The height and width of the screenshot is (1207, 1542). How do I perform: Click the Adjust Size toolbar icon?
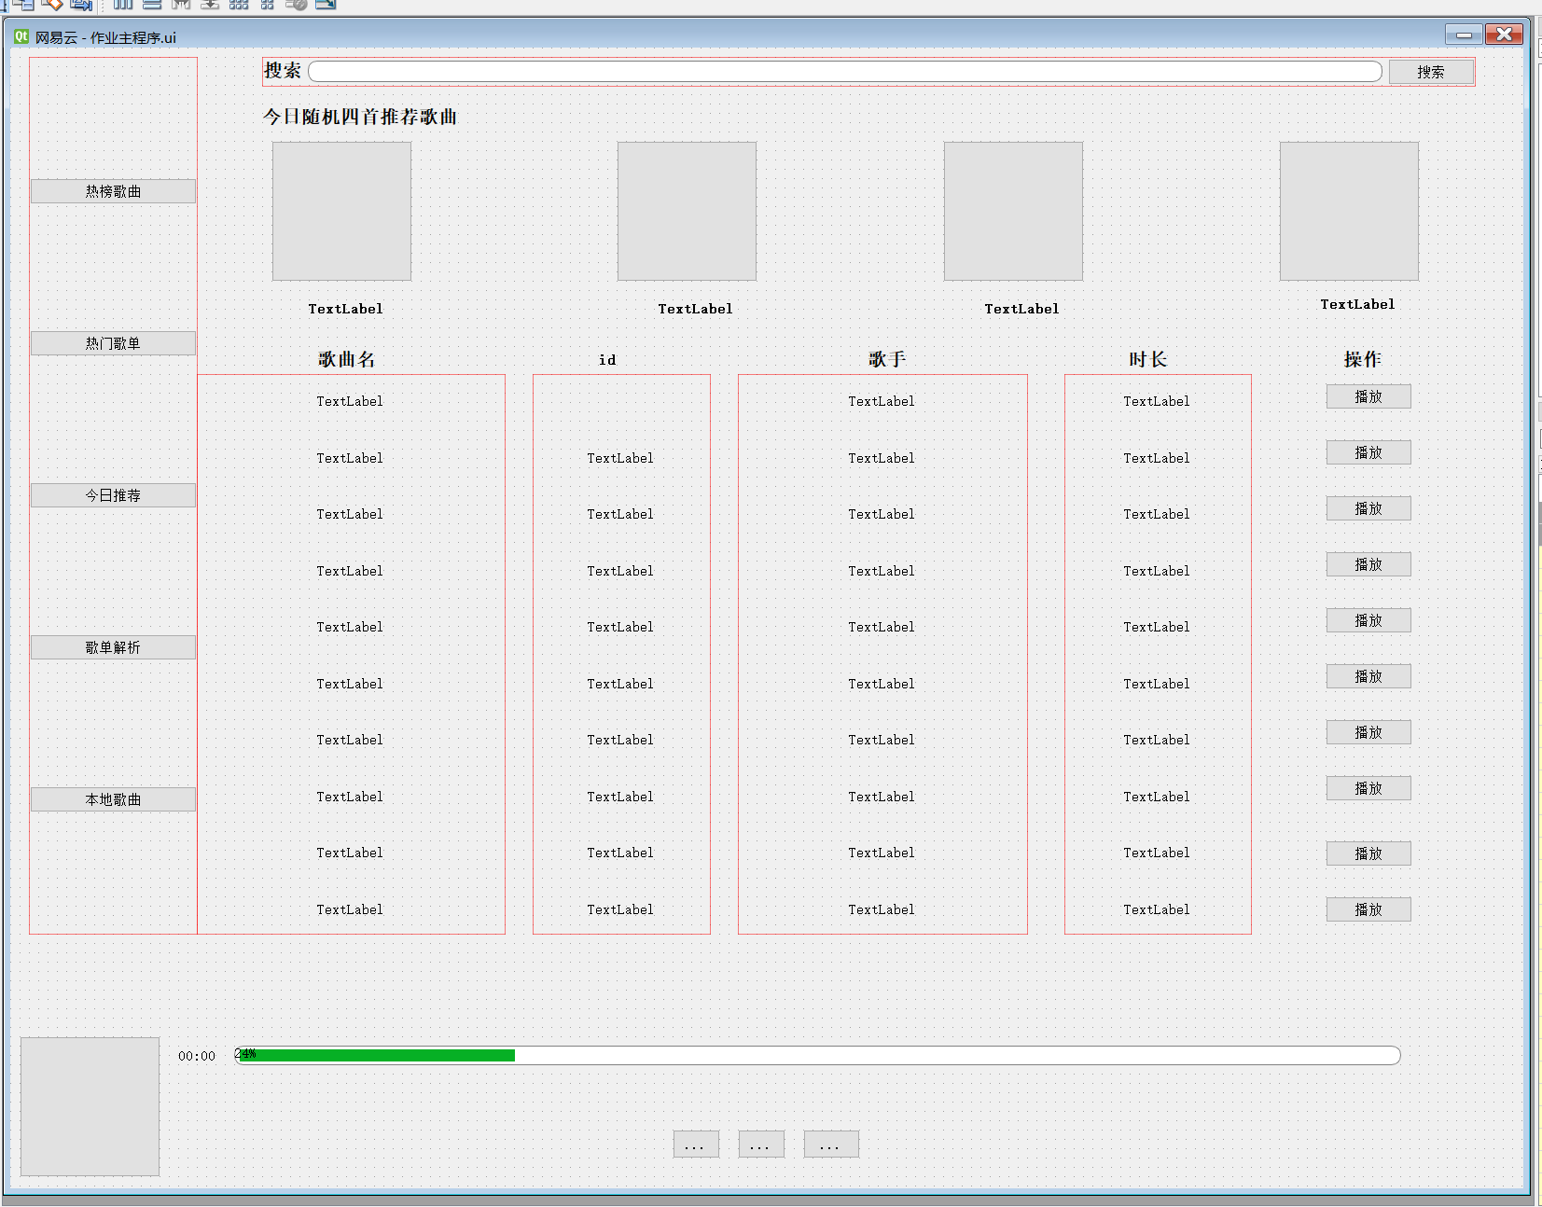(326, 6)
